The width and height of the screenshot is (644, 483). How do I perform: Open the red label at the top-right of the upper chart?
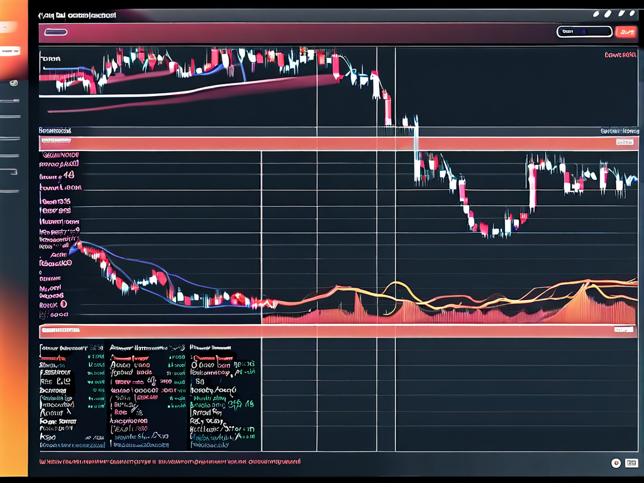[x=619, y=55]
